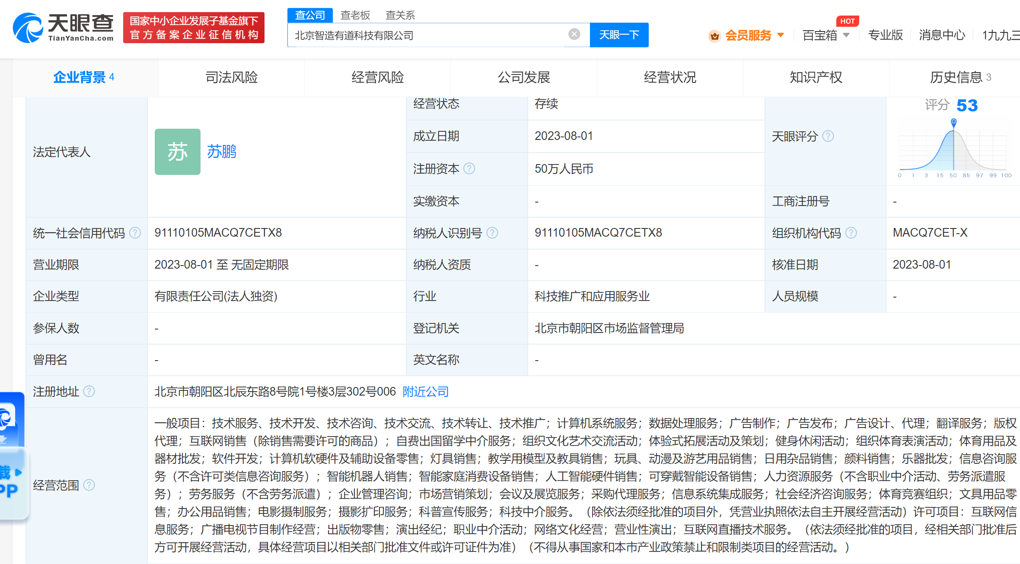1020x564 pixels.
Task: Click the 苏 avatar tile
Action: (178, 152)
